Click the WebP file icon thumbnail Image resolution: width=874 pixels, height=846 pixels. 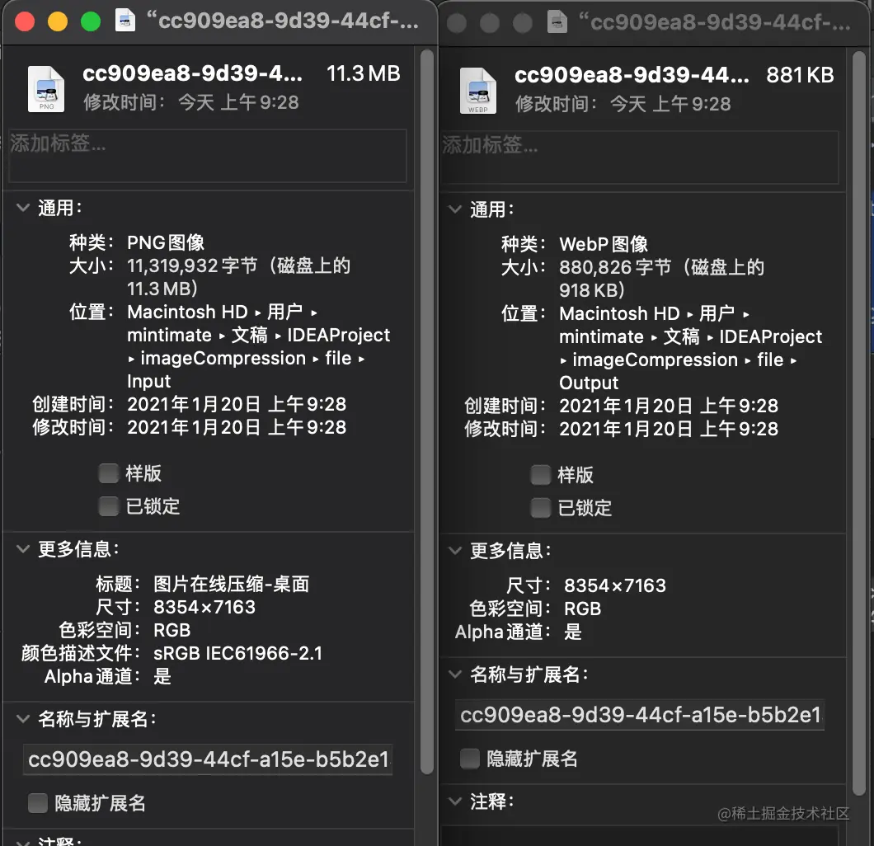pos(478,90)
